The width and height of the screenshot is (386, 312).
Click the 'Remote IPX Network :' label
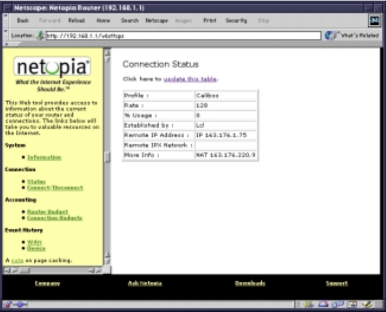[158, 145]
